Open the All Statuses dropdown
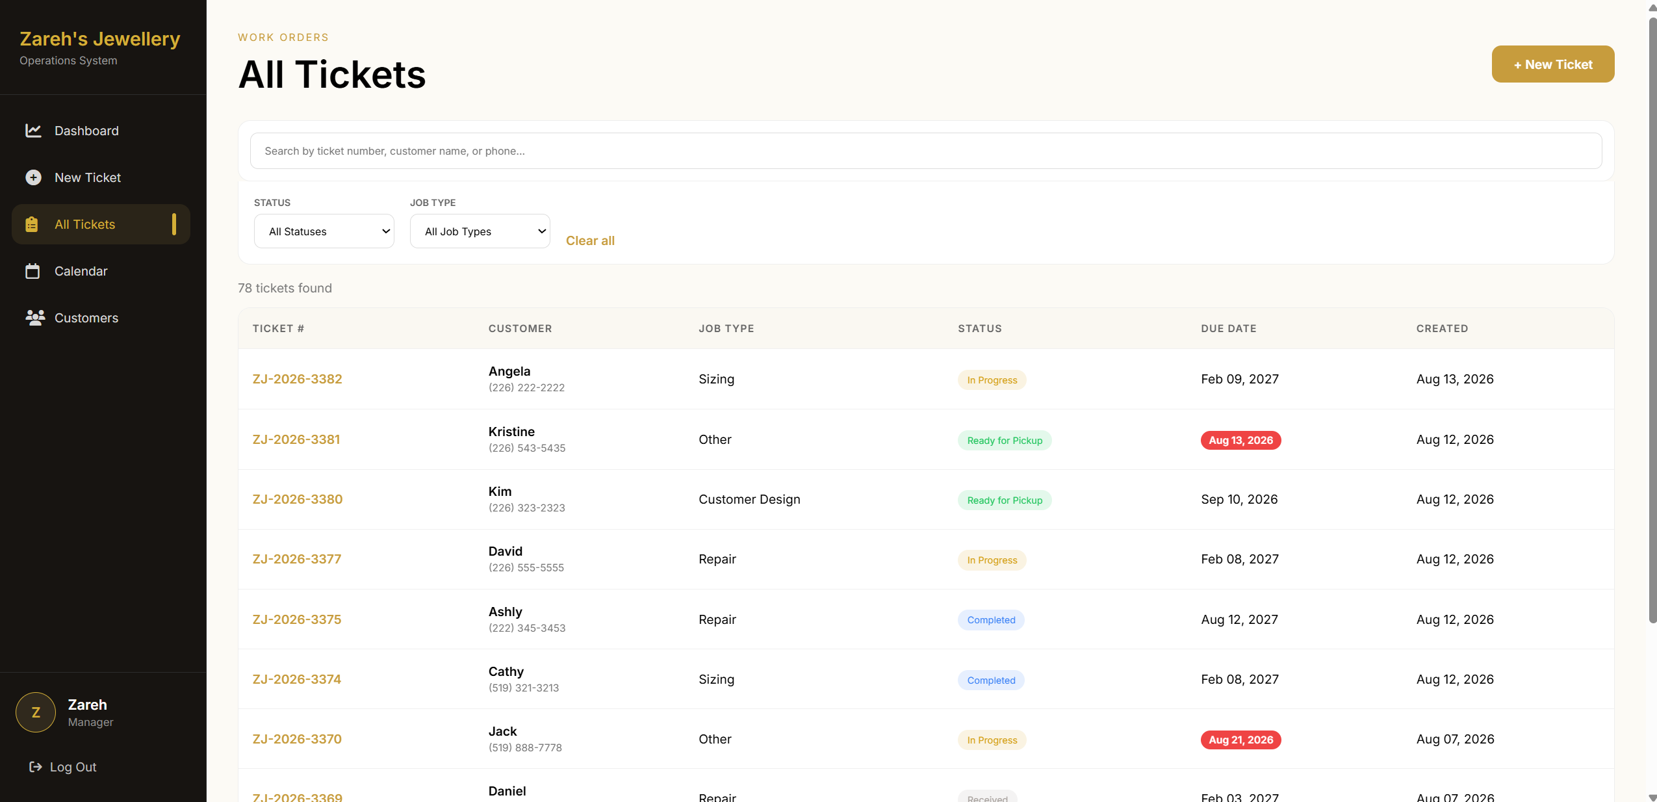 pyautogui.click(x=324, y=231)
